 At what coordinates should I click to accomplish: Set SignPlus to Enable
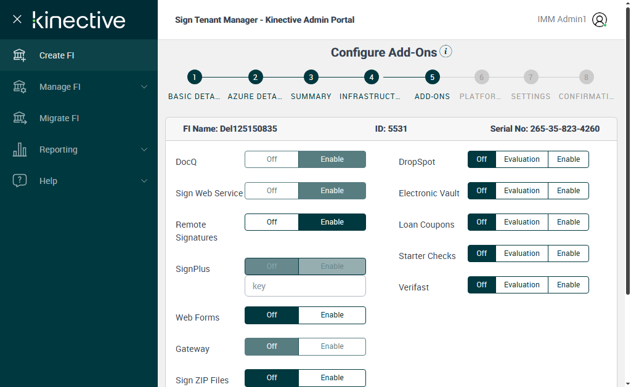(332, 266)
